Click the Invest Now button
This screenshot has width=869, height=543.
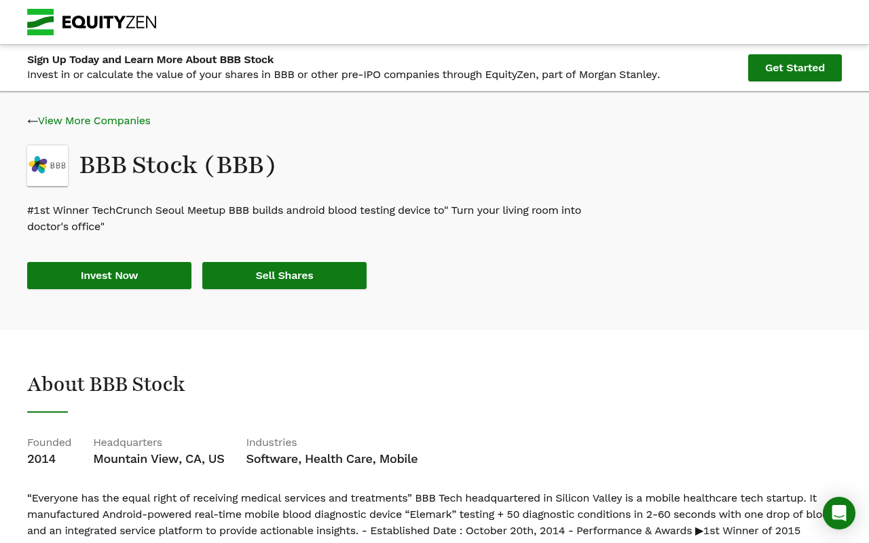click(x=109, y=276)
